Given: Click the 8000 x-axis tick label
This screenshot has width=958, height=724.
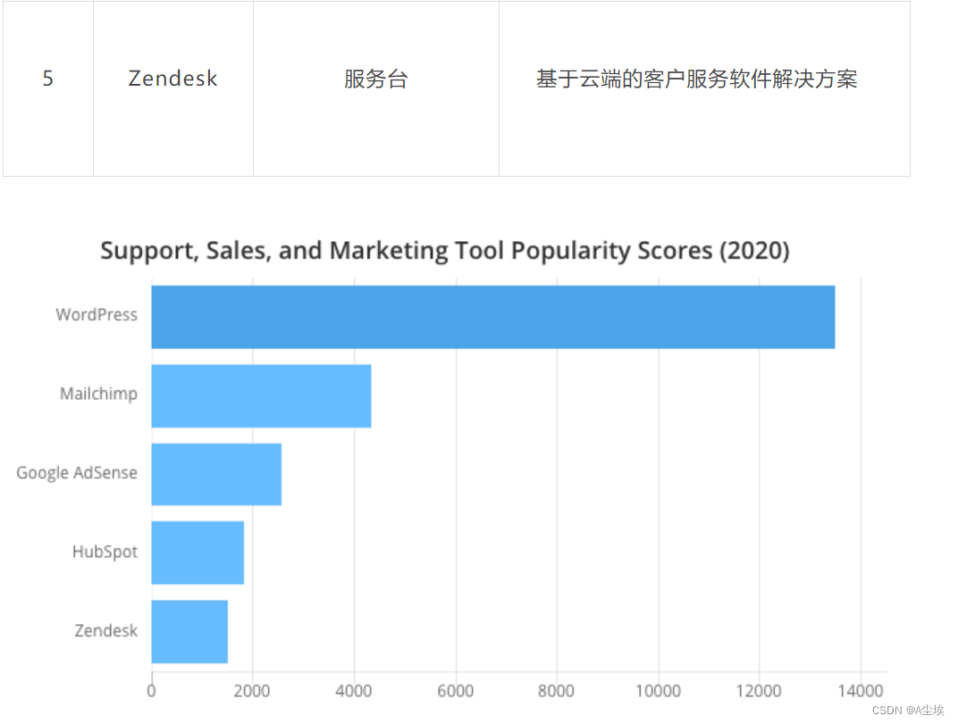Looking at the screenshot, I should click(556, 691).
